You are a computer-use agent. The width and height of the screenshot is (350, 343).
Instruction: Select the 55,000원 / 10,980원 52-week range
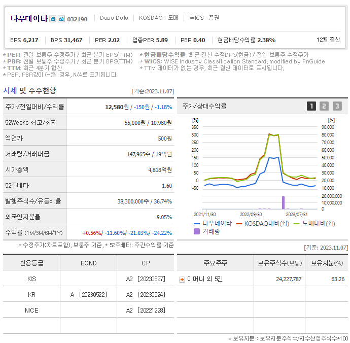[x=148, y=123]
